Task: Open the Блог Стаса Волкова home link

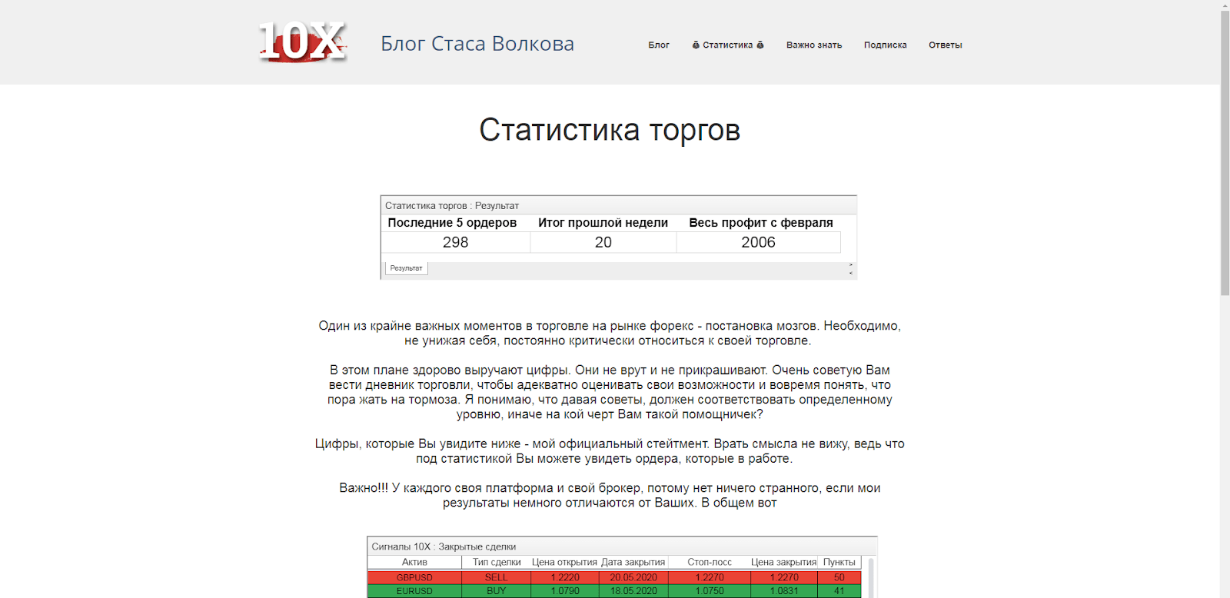Action: click(x=477, y=44)
